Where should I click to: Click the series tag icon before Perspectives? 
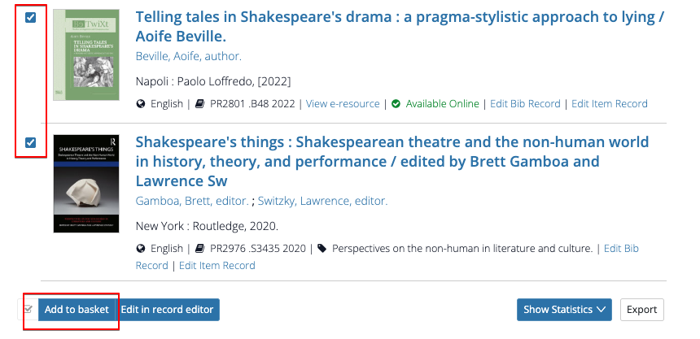pyautogui.click(x=322, y=249)
